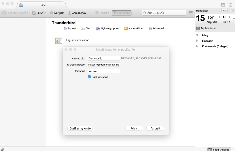
Task: Click the Navnet ditt input field
Action: click(x=104, y=58)
